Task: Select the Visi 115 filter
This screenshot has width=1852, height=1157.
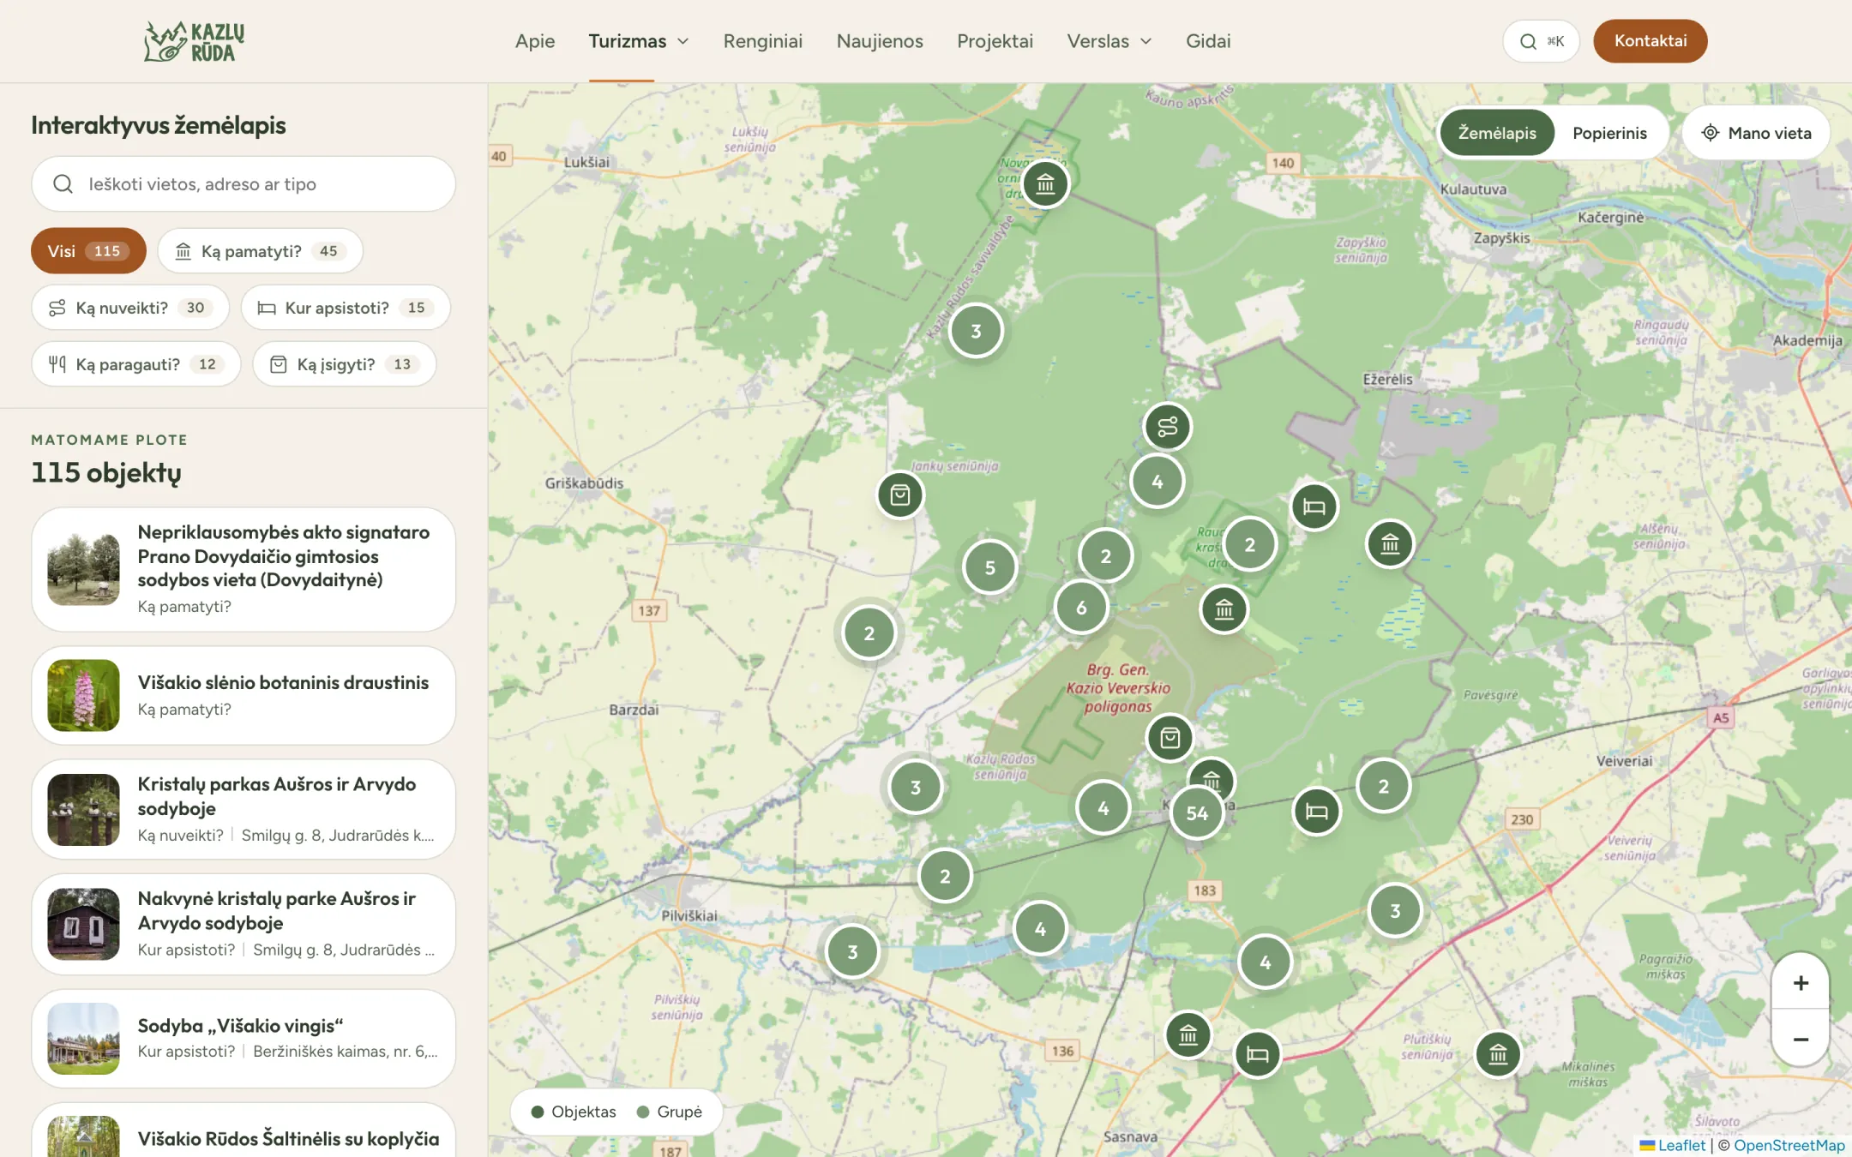Action: [88, 251]
